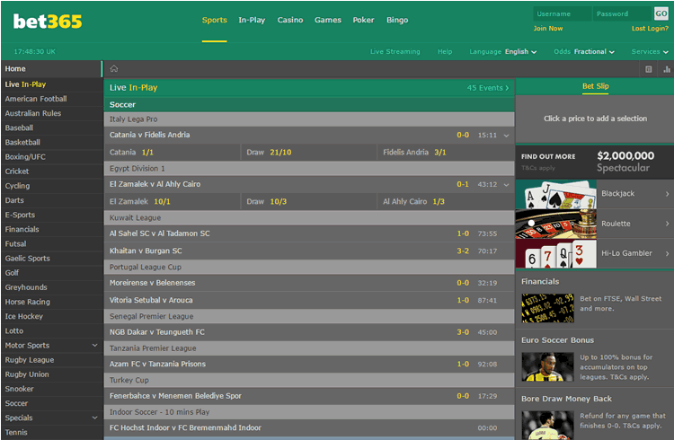The image size is (674, 440).
Task: Select Draw 21/10 odds
Action: pyautogui.click(x=308, y=152)
